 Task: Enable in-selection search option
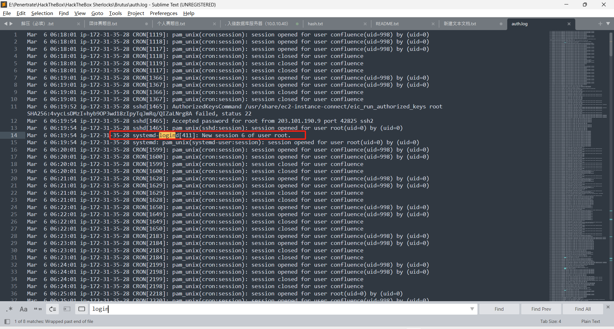[67, 309]
